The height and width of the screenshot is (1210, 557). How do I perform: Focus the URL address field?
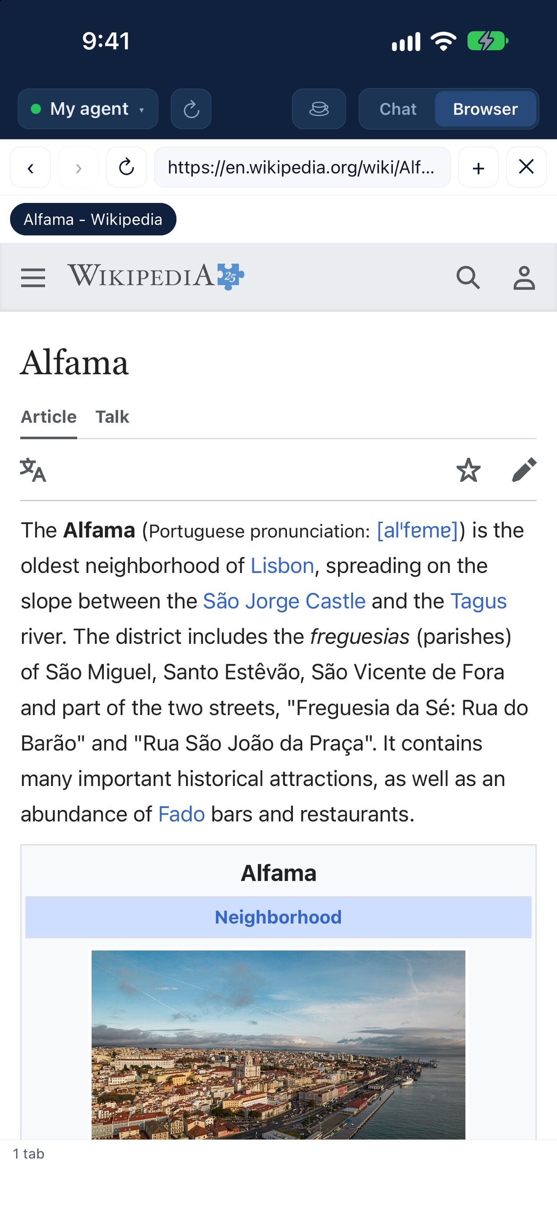point(302,167)
